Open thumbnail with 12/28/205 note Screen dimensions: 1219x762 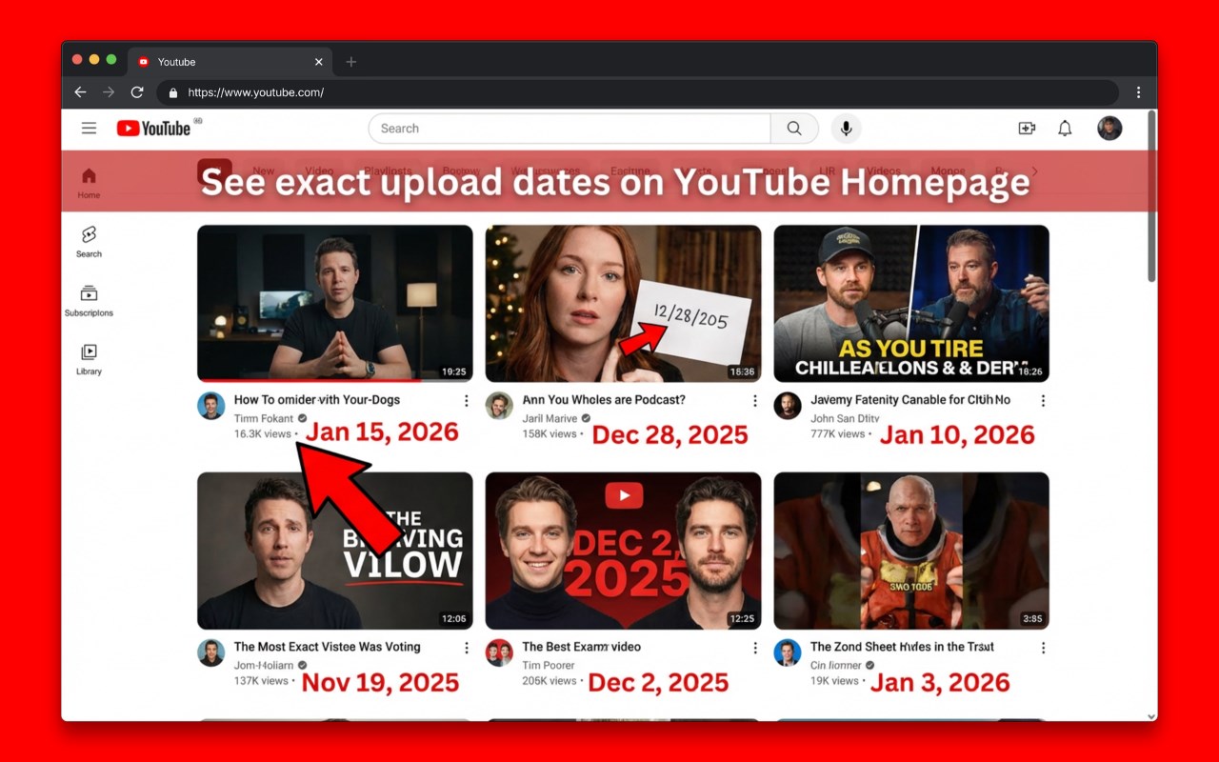pyautogui.click(x=623, y=303)
